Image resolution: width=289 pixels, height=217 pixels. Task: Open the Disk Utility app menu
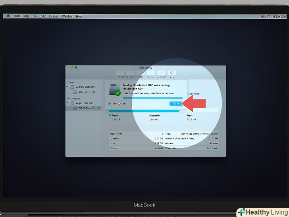(21, 16)
